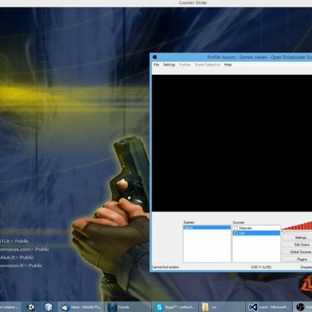Open the Friends window from the taskbar
Image resolution: width=312 pixels, height=312 pixels.
tap(127, 307)
